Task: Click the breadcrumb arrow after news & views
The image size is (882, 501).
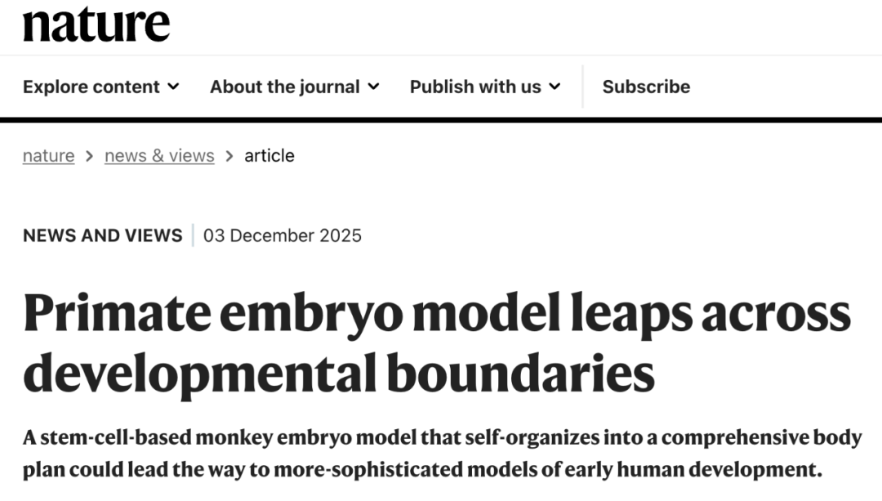Action: (229, 155)
